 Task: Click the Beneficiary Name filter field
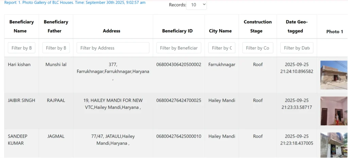pyautogui.click(x=21, y=48)
